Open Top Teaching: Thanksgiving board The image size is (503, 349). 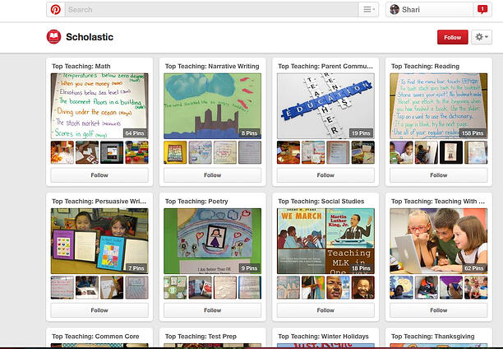pos(433,337)
